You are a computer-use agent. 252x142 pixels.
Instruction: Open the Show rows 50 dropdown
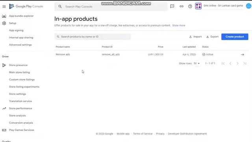[x=196, y=64]
